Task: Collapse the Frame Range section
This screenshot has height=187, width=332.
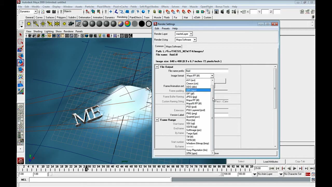Action: tap(157, 120)
